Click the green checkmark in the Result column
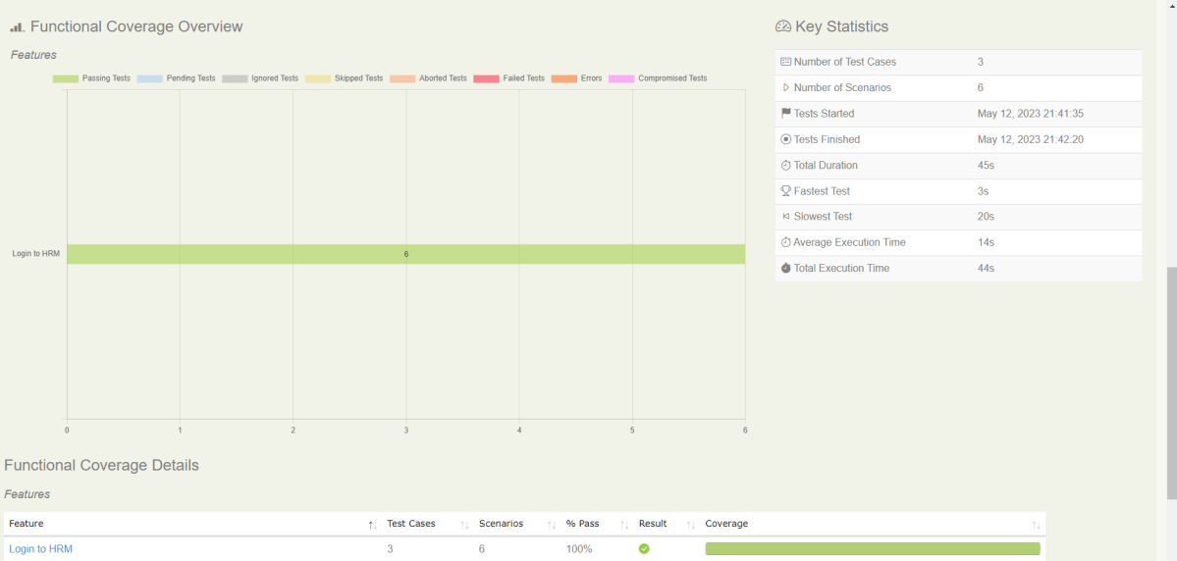Viewport: 1177px width, 561px height. coord(644,549)
